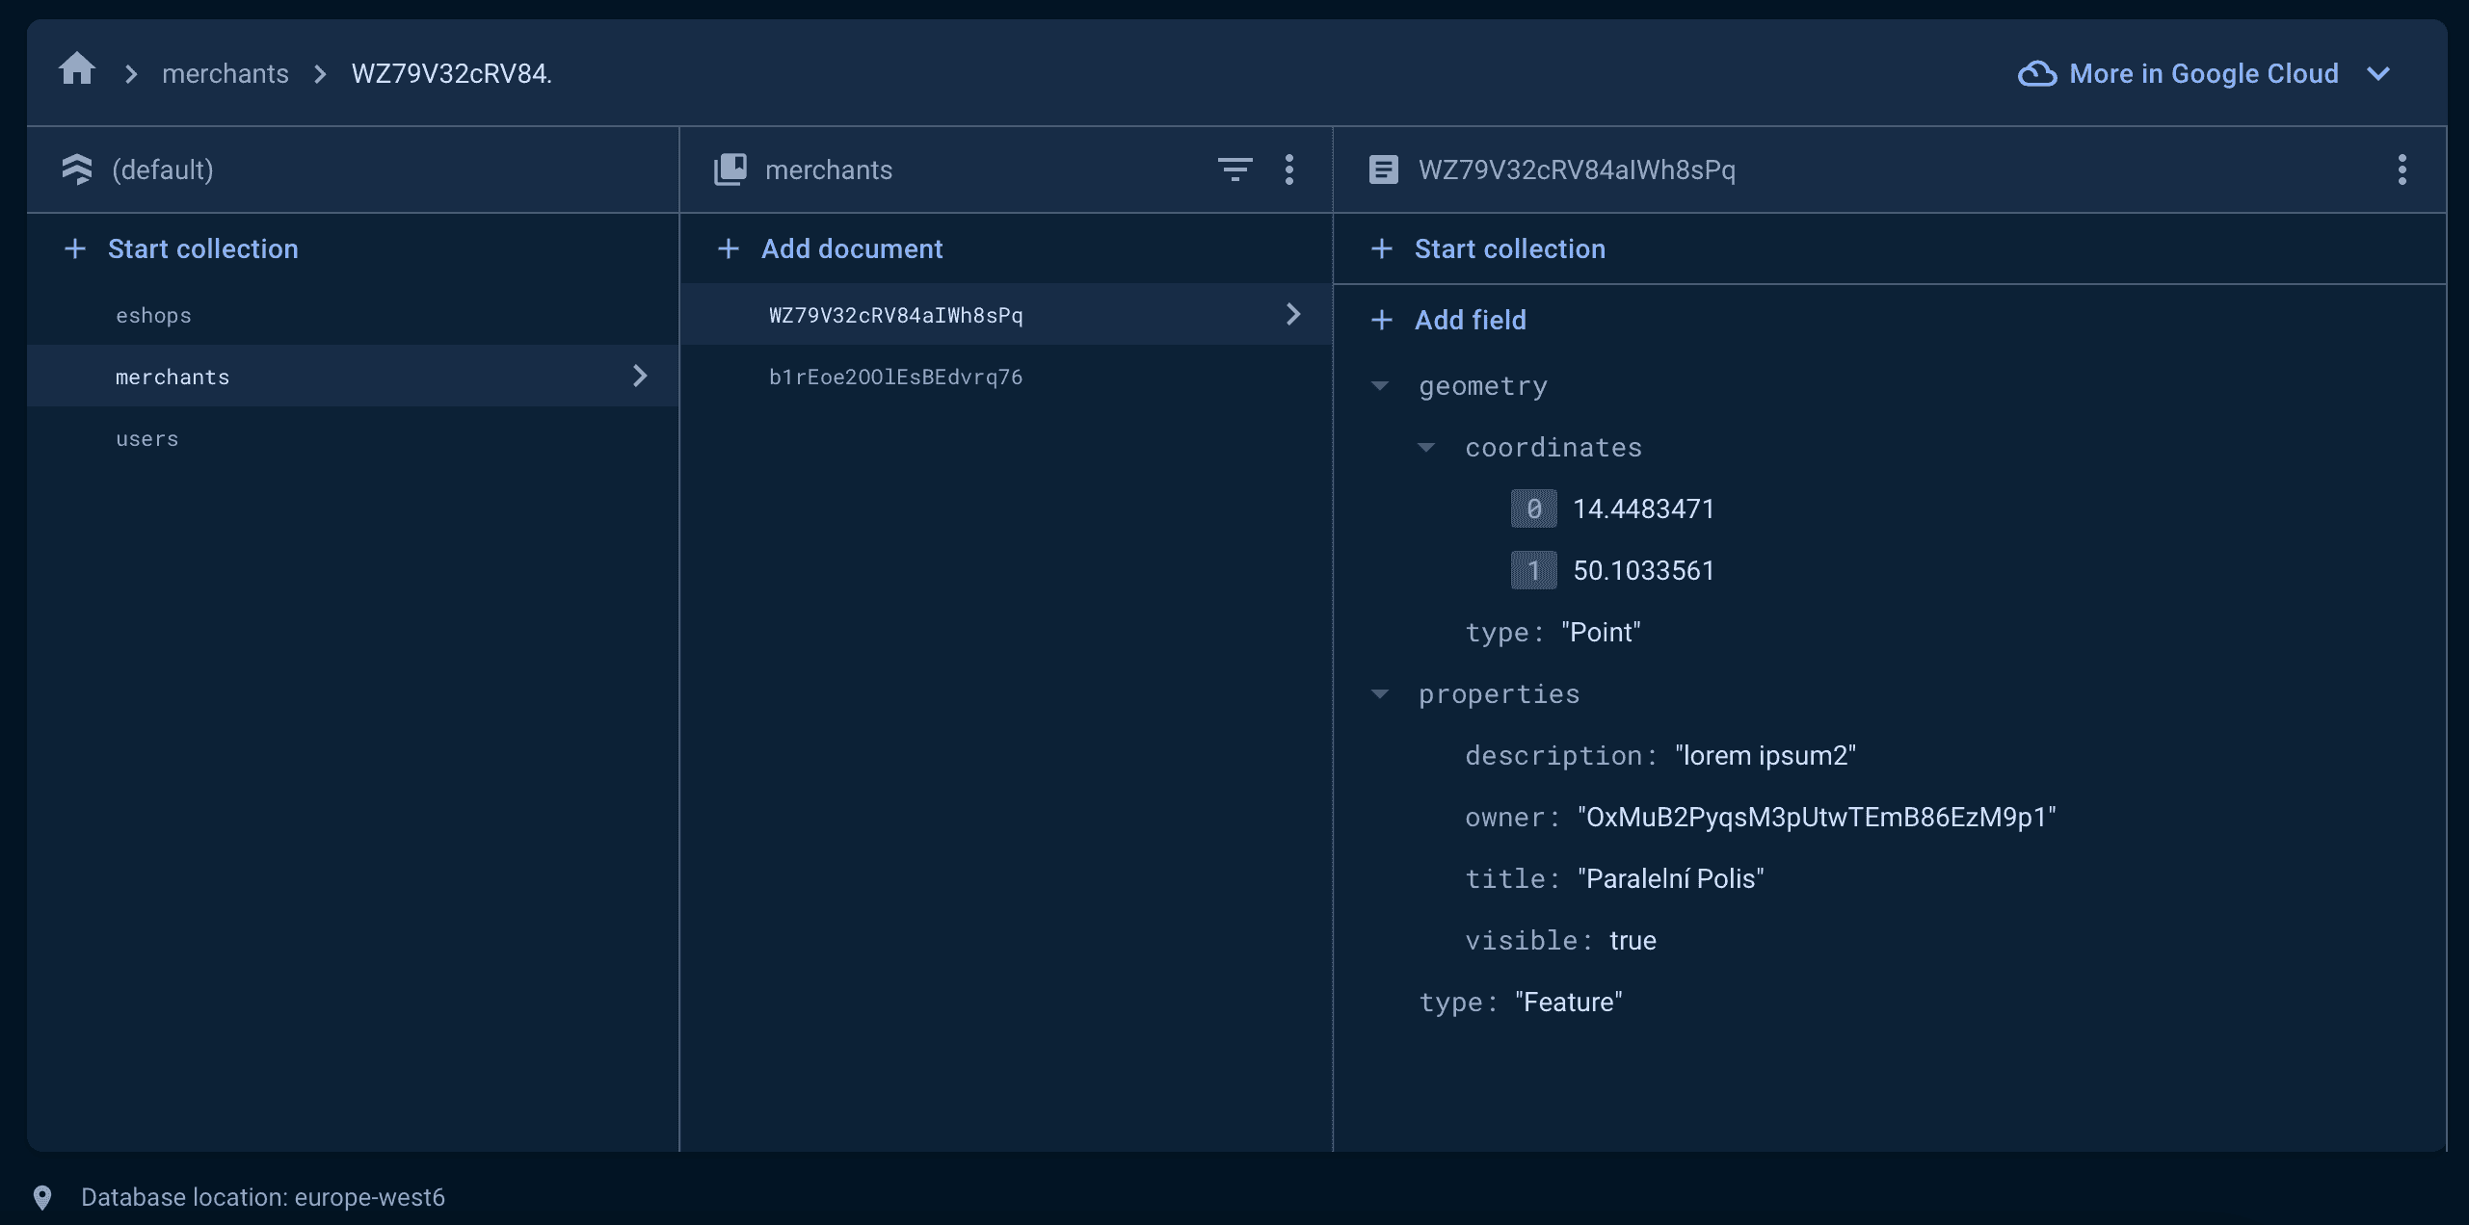The height and width of the screenshot is (1225, 2469).
Task: Select merchants in the breadcrumb
Action: [x=225, y=73]
